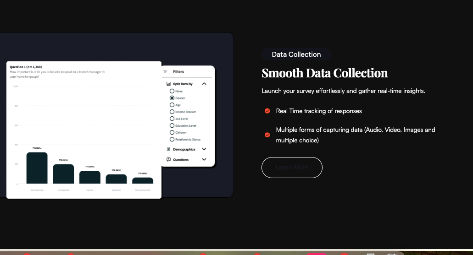Click the 'Launch your survey effortlessly' subtitle
Image resolution: width=473 pixels, height=255 pixels.
pyautogui.click(x=343, y=91)
